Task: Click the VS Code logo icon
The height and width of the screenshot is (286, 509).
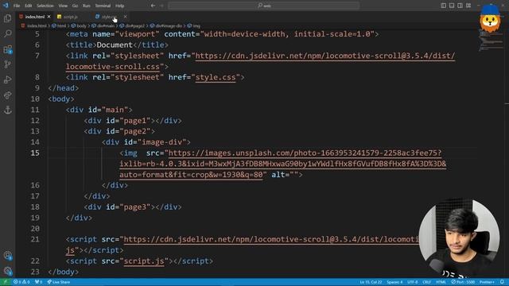Action: pyautogui.click(x=6, y=6)
